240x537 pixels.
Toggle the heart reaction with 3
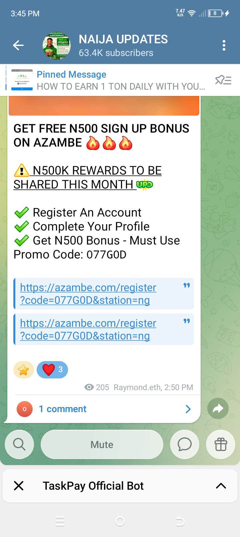pos(52,370)
